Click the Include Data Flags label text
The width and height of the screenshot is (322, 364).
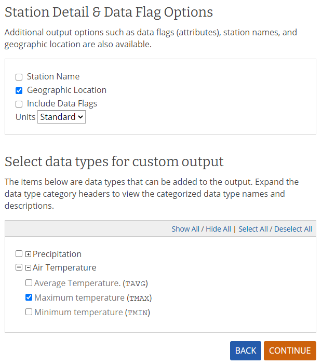tap(62, 103)
